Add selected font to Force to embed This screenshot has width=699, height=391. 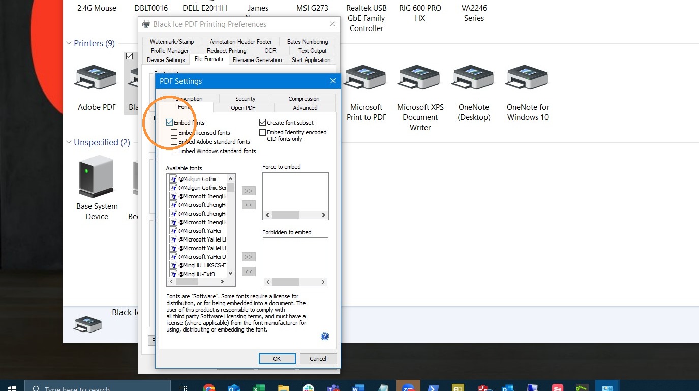tap(249, 191)
